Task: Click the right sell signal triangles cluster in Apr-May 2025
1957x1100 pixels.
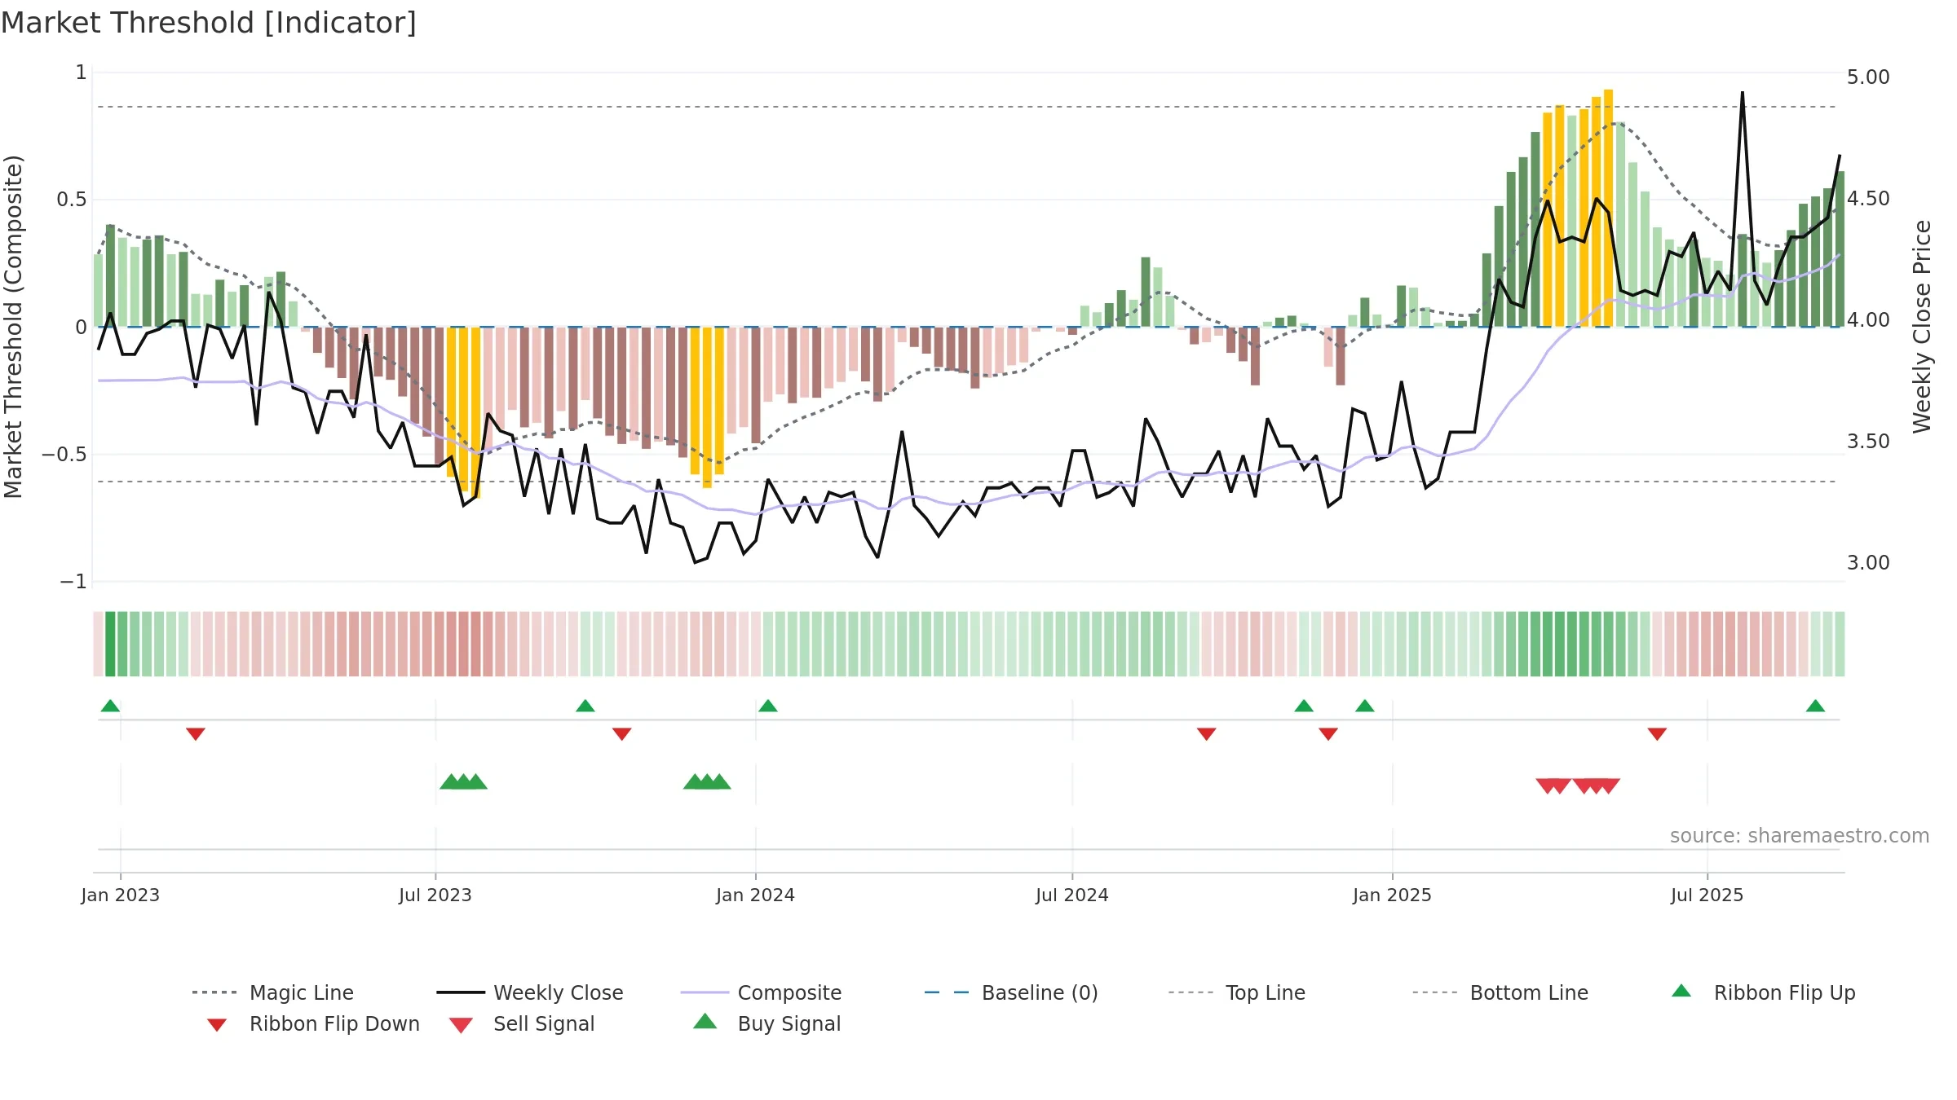Action: [1597, 786]
